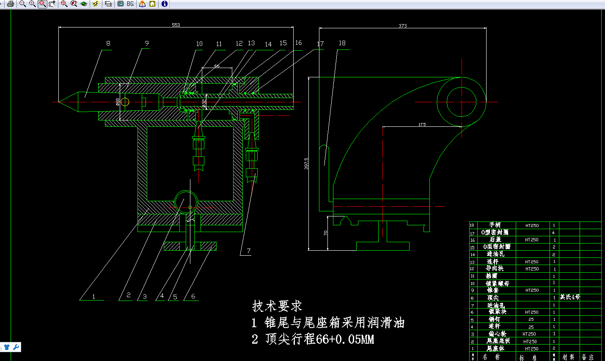Click part callout number 8
The height and width of the screenshot is (361, 605).
point(108,44)
